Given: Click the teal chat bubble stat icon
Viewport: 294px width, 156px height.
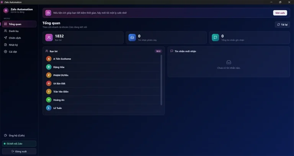Looking at the screenshot, I should [216, 38].
